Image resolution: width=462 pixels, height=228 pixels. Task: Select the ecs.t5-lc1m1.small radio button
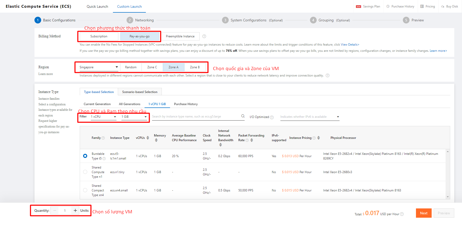click(85, 156)
